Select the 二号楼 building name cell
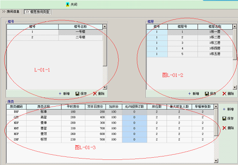 pos(80,37)
